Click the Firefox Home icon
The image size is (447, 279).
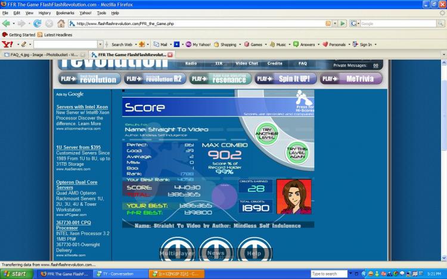61,24
